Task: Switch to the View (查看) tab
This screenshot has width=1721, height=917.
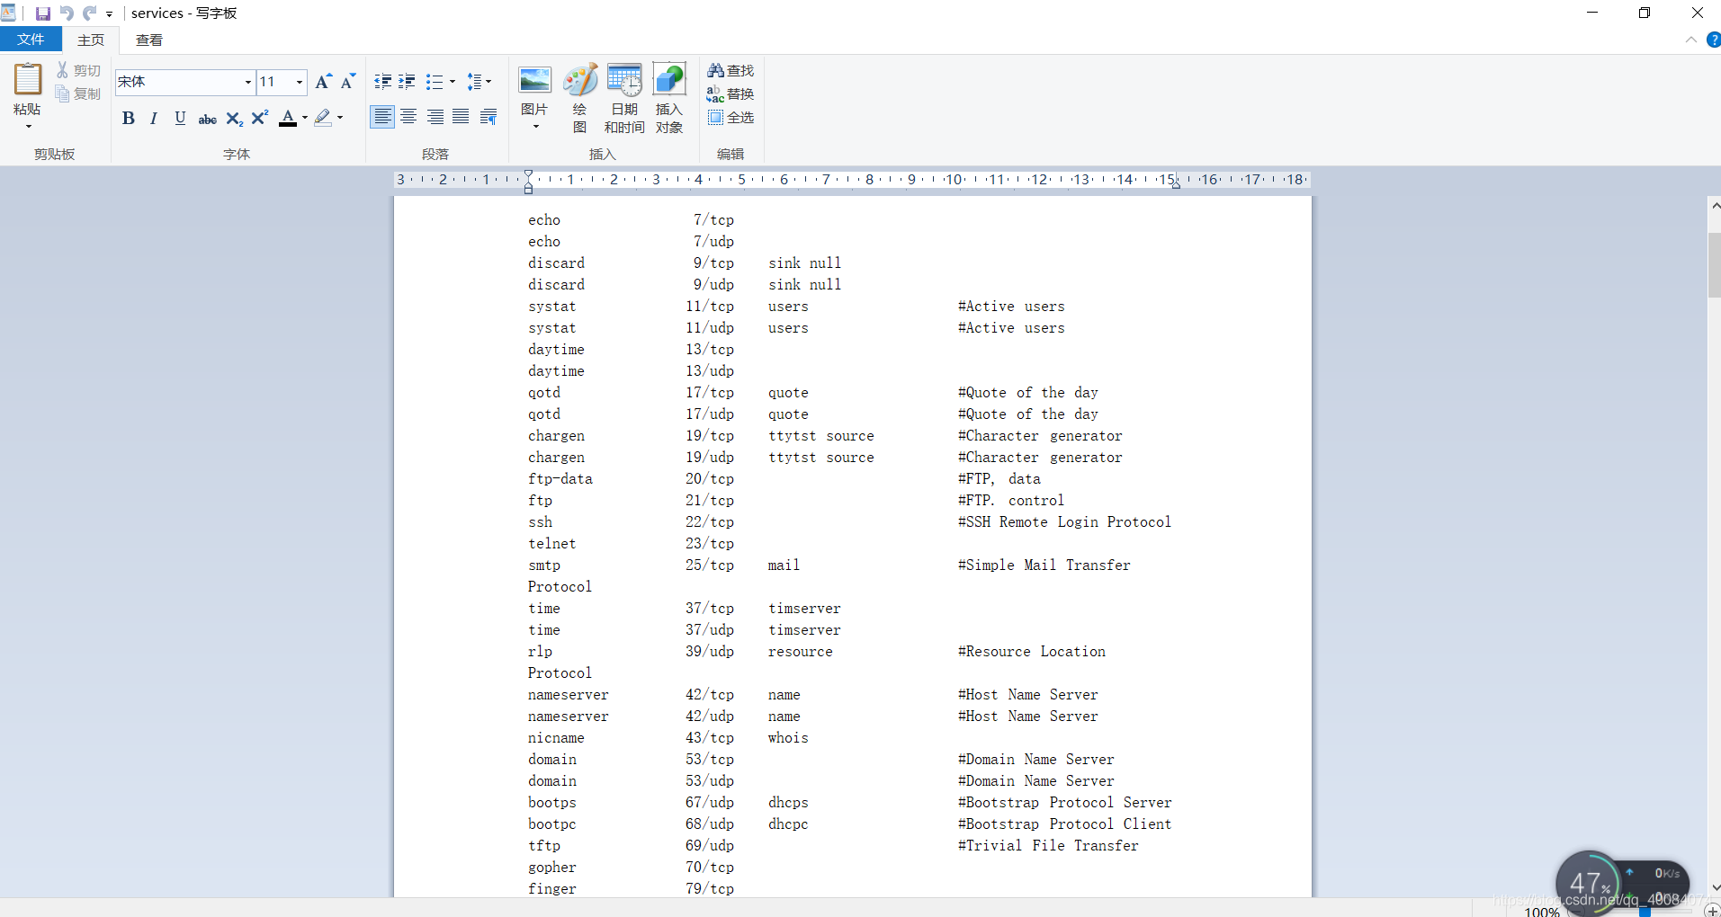Action: (149, 40)
